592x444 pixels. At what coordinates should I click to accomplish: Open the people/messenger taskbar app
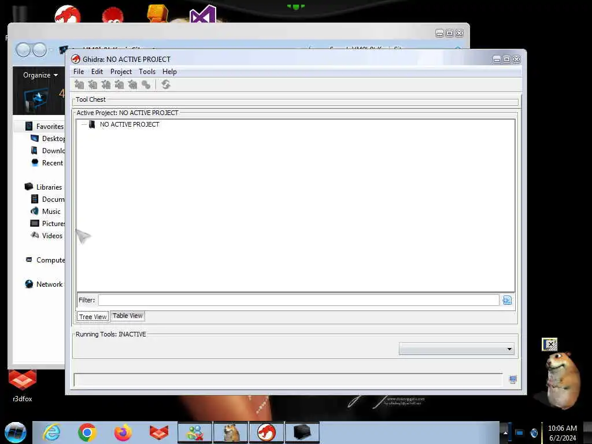point(195,432)
